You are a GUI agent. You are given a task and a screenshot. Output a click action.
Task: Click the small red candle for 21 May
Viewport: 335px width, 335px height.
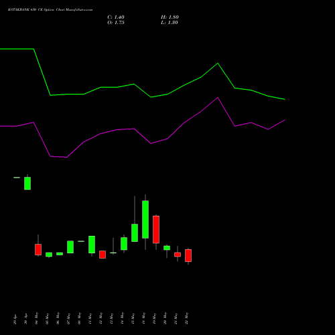coord(178,255)
